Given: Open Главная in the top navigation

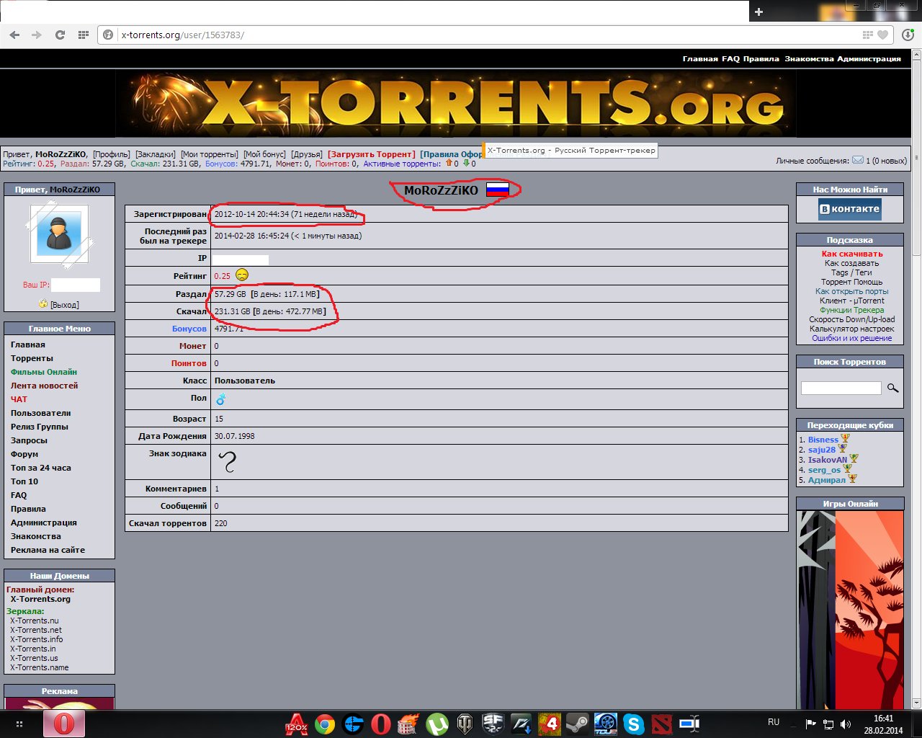Looking at the screenshot, I should 700,59.
